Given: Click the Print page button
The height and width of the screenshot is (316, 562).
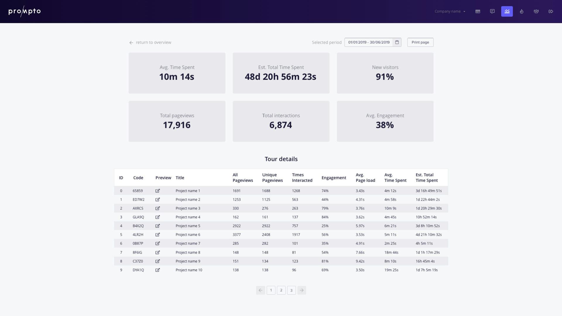Looking at the screenshot, I should 420,42.
